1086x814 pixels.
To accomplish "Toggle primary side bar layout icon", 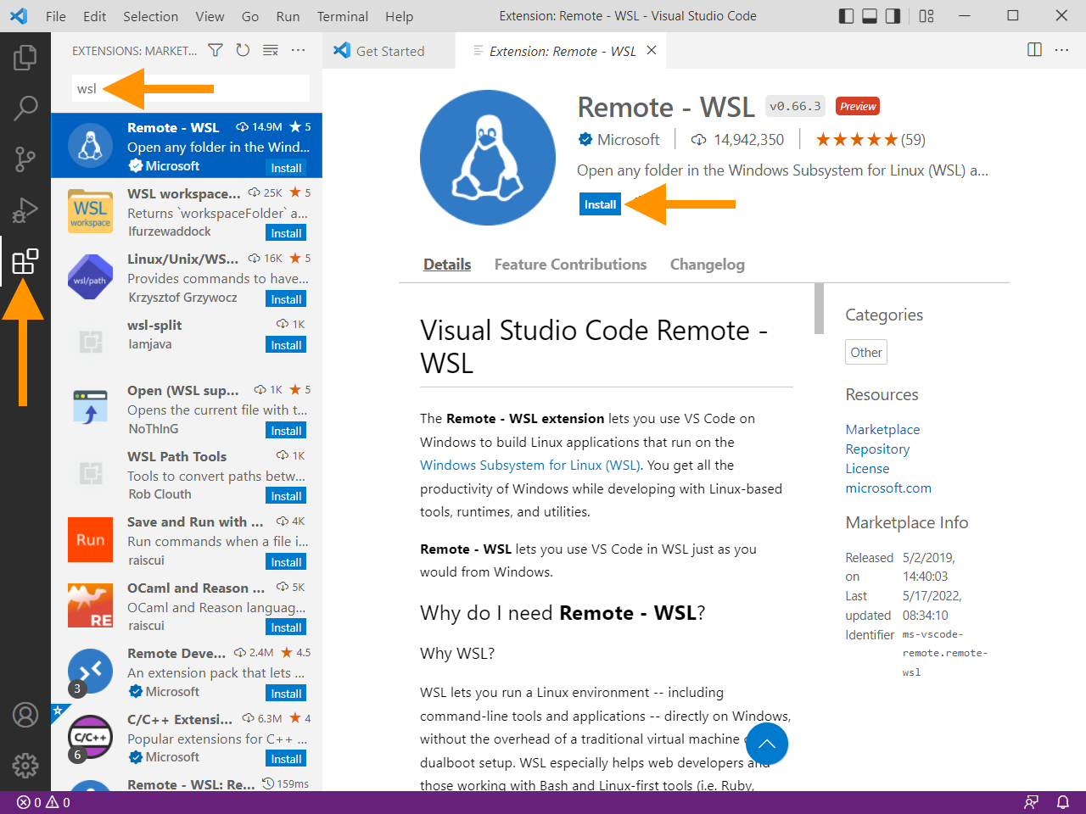I will pyautogui.click(x=846, y=16).
